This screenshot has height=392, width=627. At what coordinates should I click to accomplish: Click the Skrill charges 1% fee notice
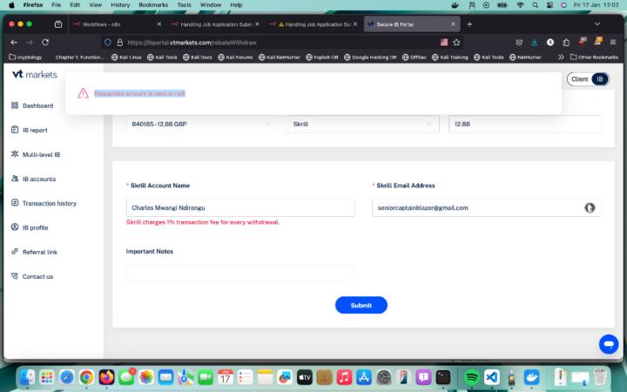(x=203, y=222)
